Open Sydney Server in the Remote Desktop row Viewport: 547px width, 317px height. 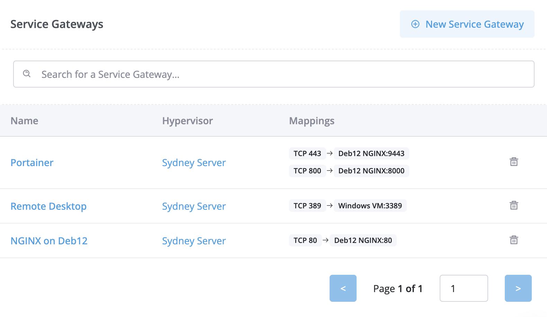click(194, 206)
